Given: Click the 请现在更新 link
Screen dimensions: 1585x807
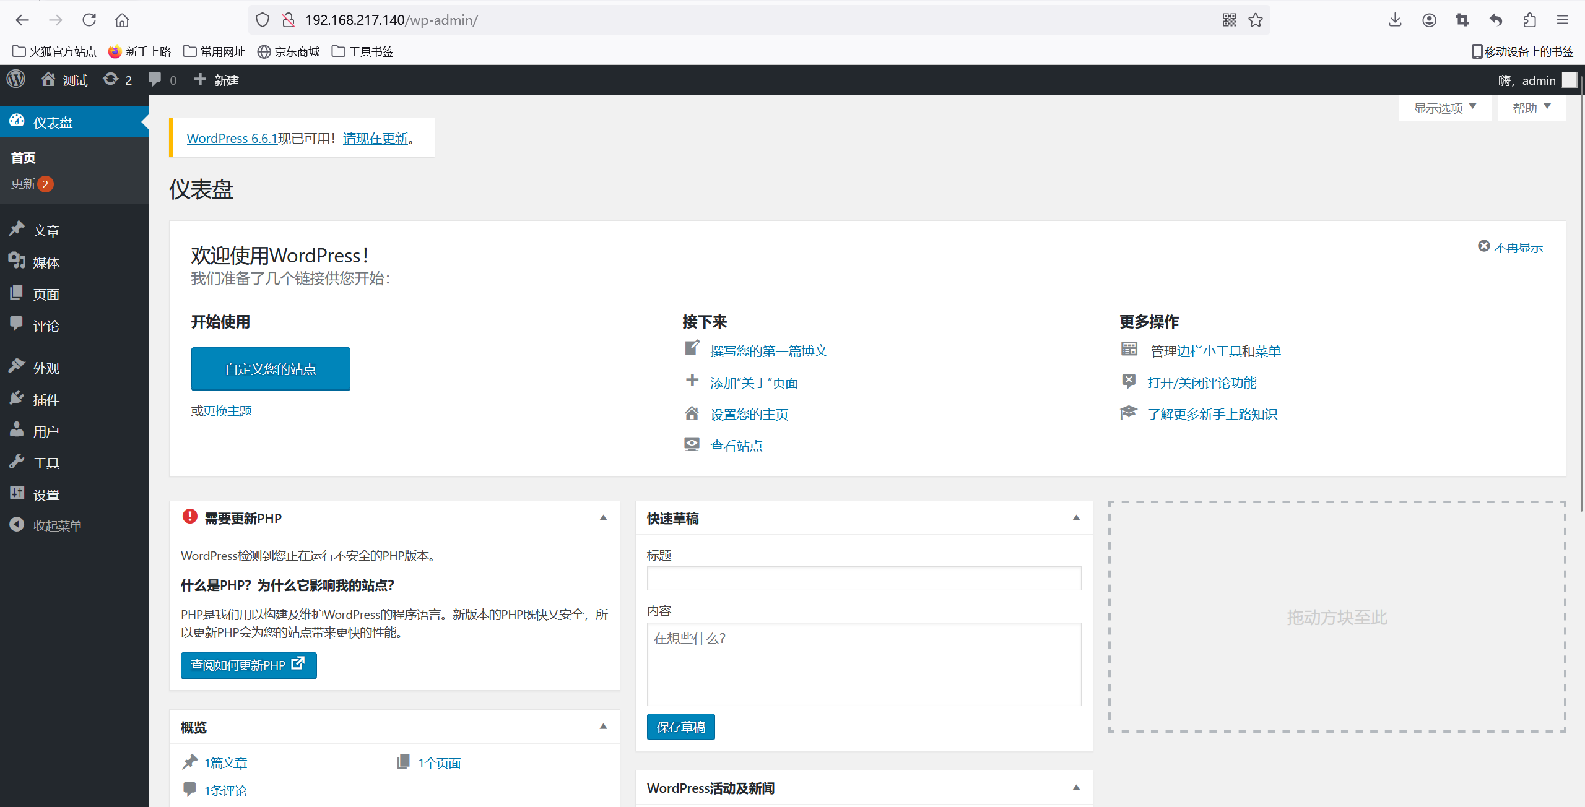Looking at the screenshot, I should [376, 139].
